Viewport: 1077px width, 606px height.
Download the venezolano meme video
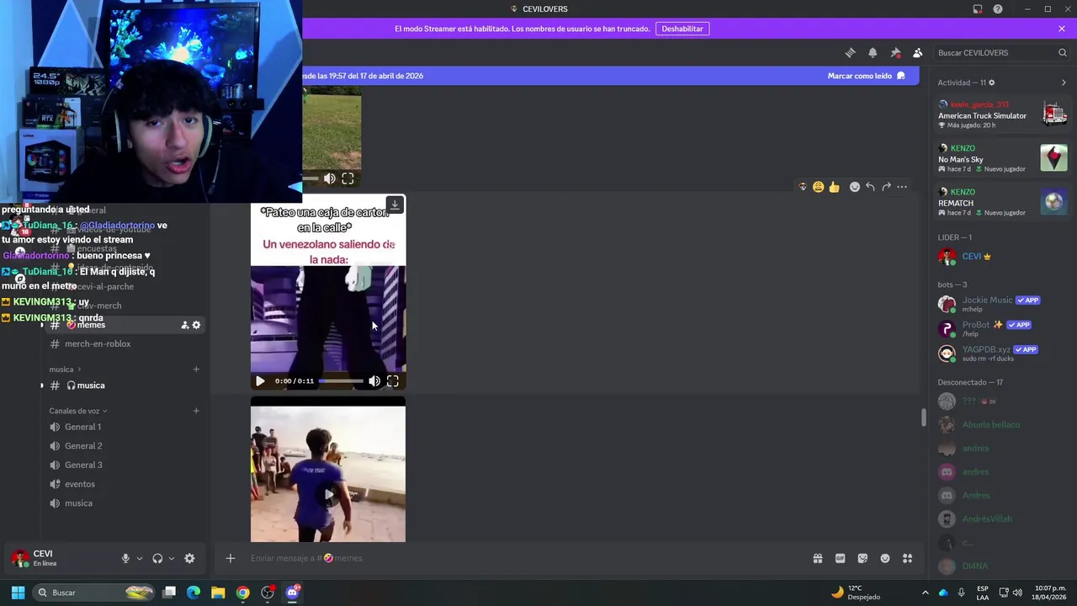395,205
